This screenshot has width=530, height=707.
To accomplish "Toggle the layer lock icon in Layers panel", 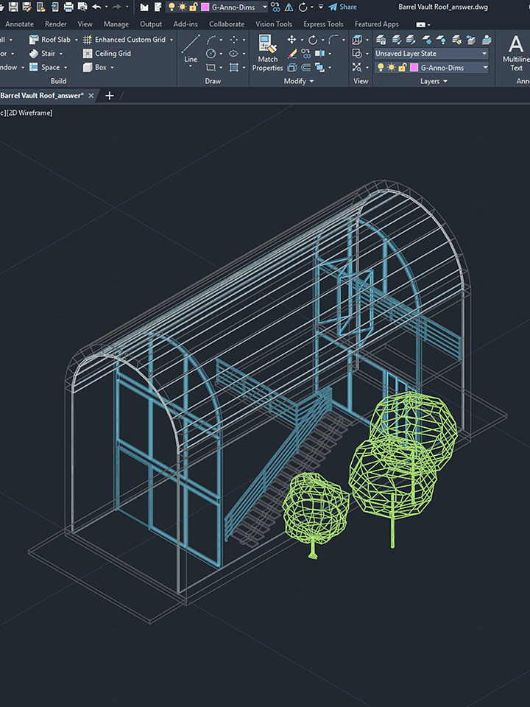I will (x=403, y=68).
